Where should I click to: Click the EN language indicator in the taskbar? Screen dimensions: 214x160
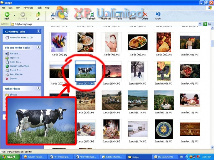pyautogui.click(x=181, y=157)
